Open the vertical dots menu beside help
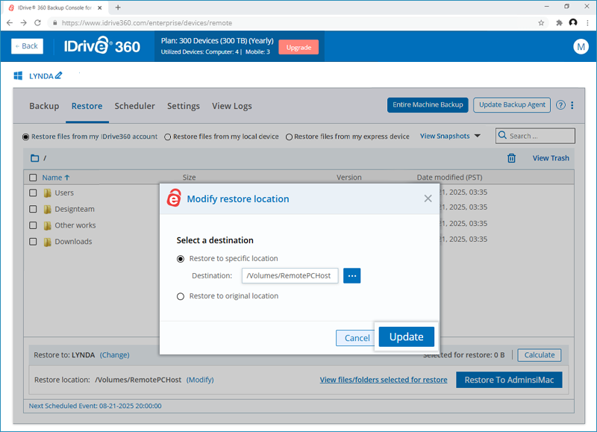Viewport: 597px width, 432px height. [572, 105]
